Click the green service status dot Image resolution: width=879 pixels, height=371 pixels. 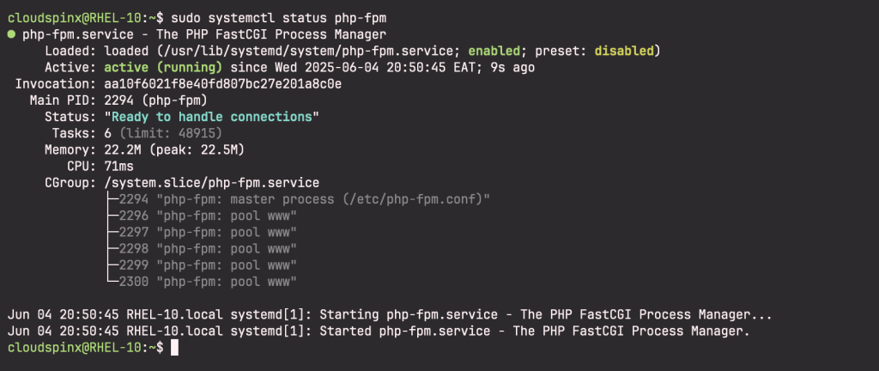[x=11, y=34]
